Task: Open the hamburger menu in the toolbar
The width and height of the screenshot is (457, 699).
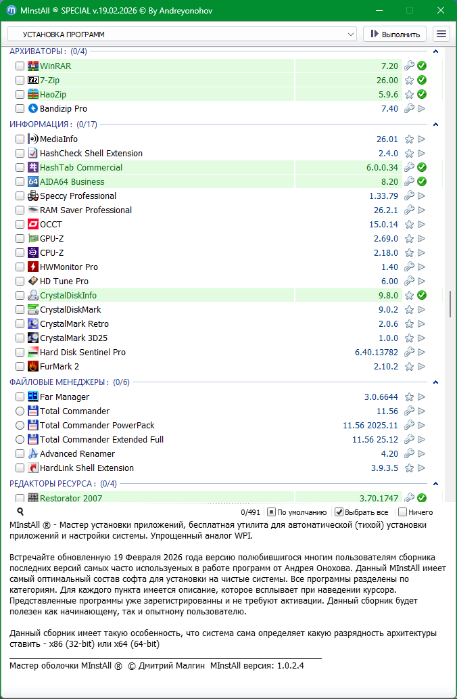Action: (x=441, y=34)
